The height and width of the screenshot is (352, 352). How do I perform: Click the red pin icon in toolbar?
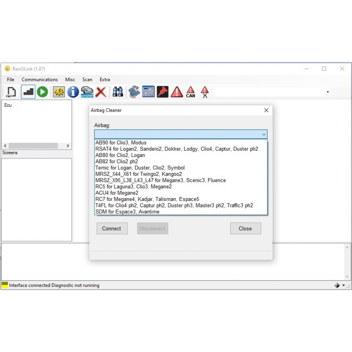[x=162, y=92]
